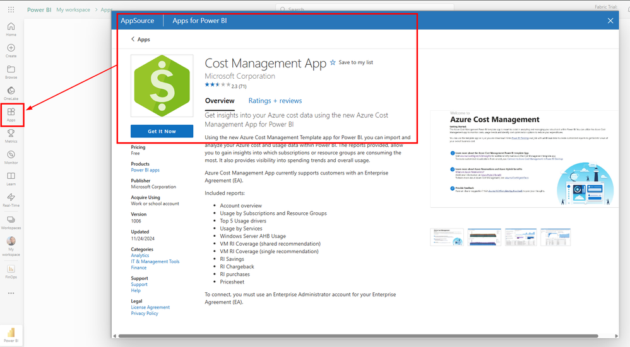The height and width of the screenshot is (347, 630).
Task: Click 'RI Savings' list item
Action: click(232, 259)
